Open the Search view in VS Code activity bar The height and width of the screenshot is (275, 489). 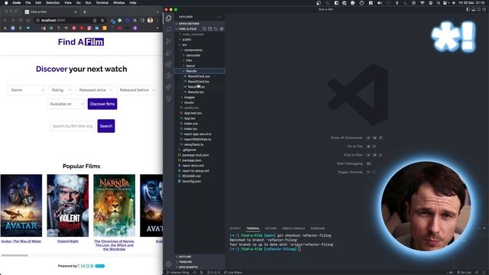[169, 30]
